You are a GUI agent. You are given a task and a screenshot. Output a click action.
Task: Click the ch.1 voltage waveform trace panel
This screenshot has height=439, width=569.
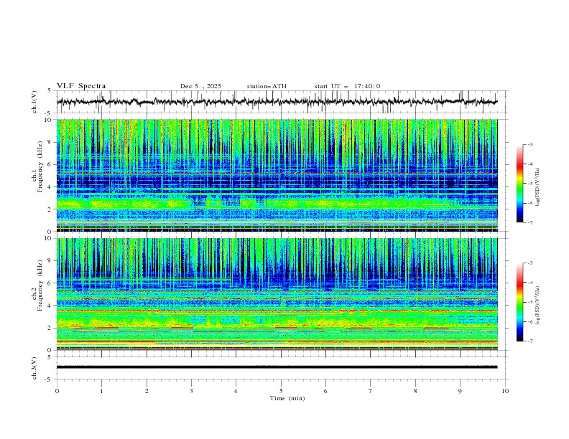coord(282,102)
